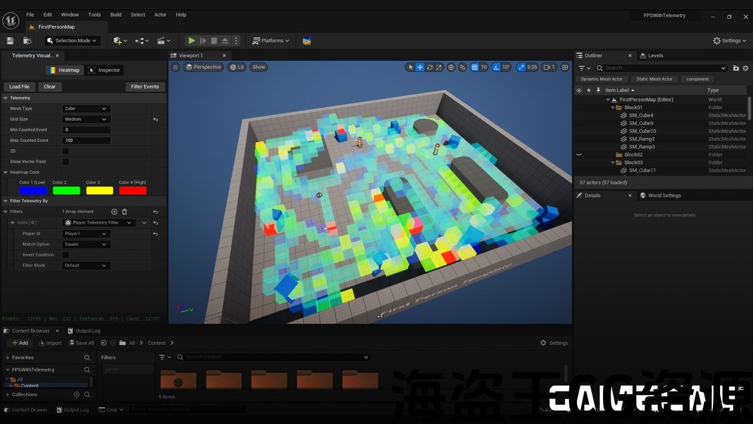Open the Build menu

tap(116, 15)
